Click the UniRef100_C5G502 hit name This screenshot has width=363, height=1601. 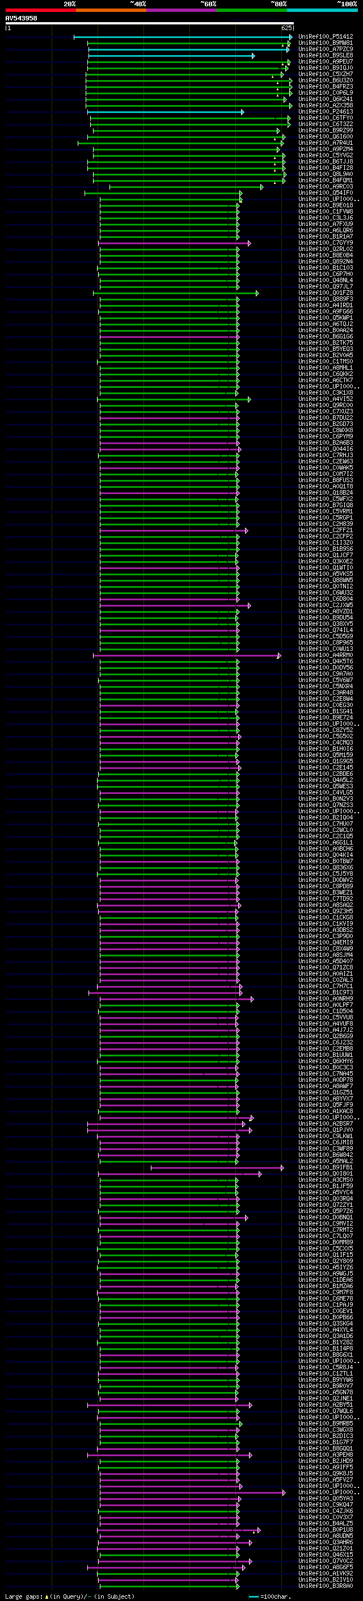coord(326,737)
